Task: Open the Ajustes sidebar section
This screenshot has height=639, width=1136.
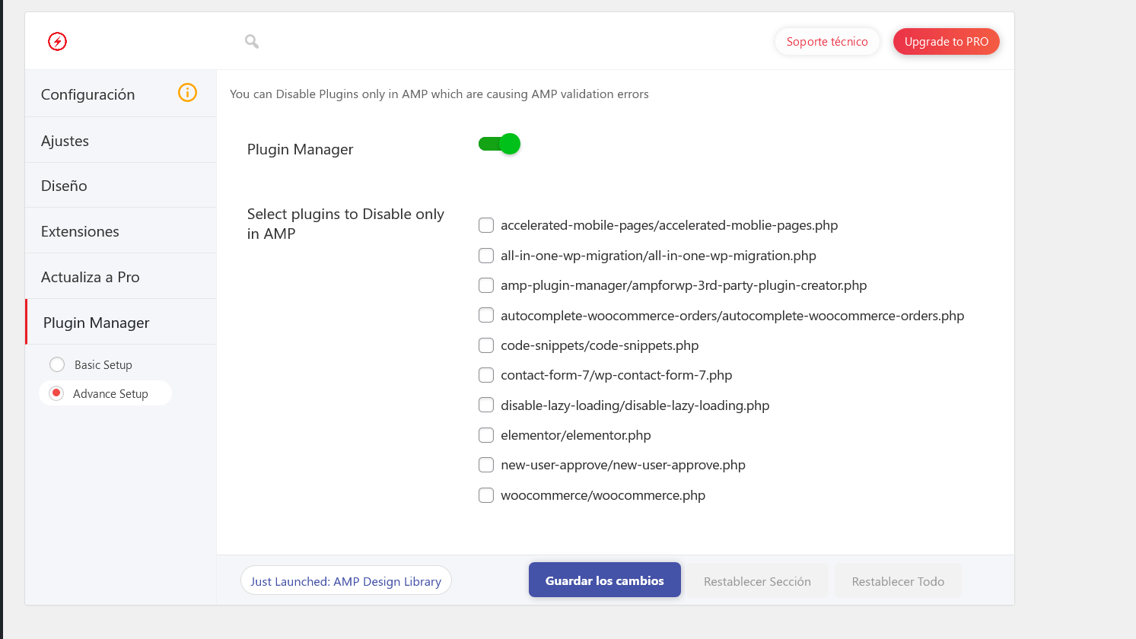Action: (x=121, y=141)
